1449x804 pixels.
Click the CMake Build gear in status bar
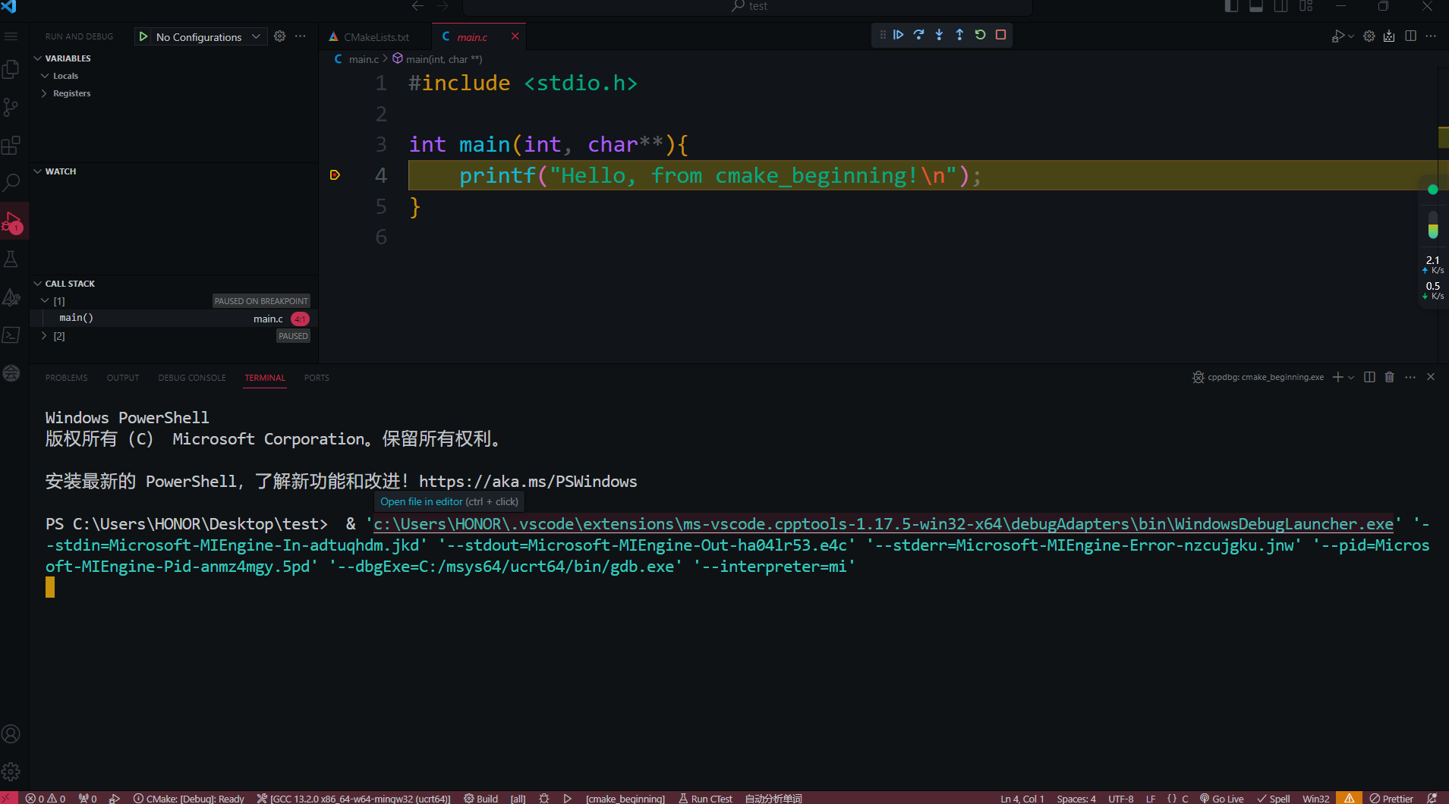click(480, 799)
